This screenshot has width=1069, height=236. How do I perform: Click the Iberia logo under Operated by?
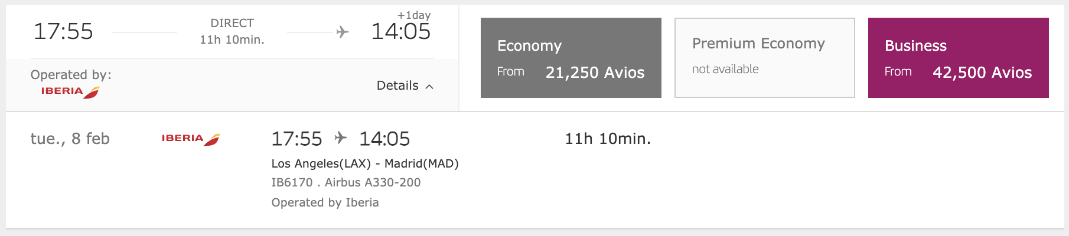(70, 91)
